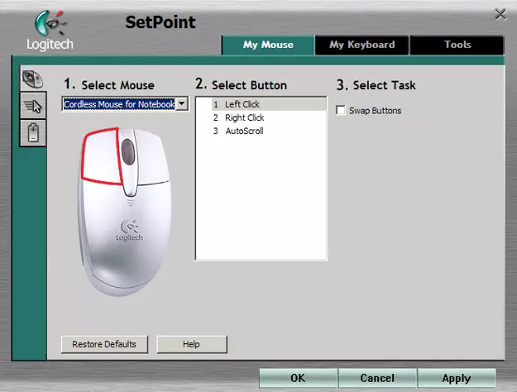The image size is (517, 392).
Task: Click the Logitech logo in header
Action: click(50, 31)
